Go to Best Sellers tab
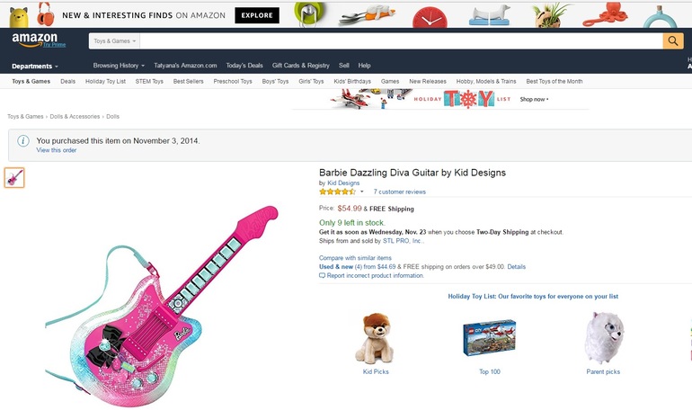This screenshot has height=410, width=692. click(x=188, y=82)
